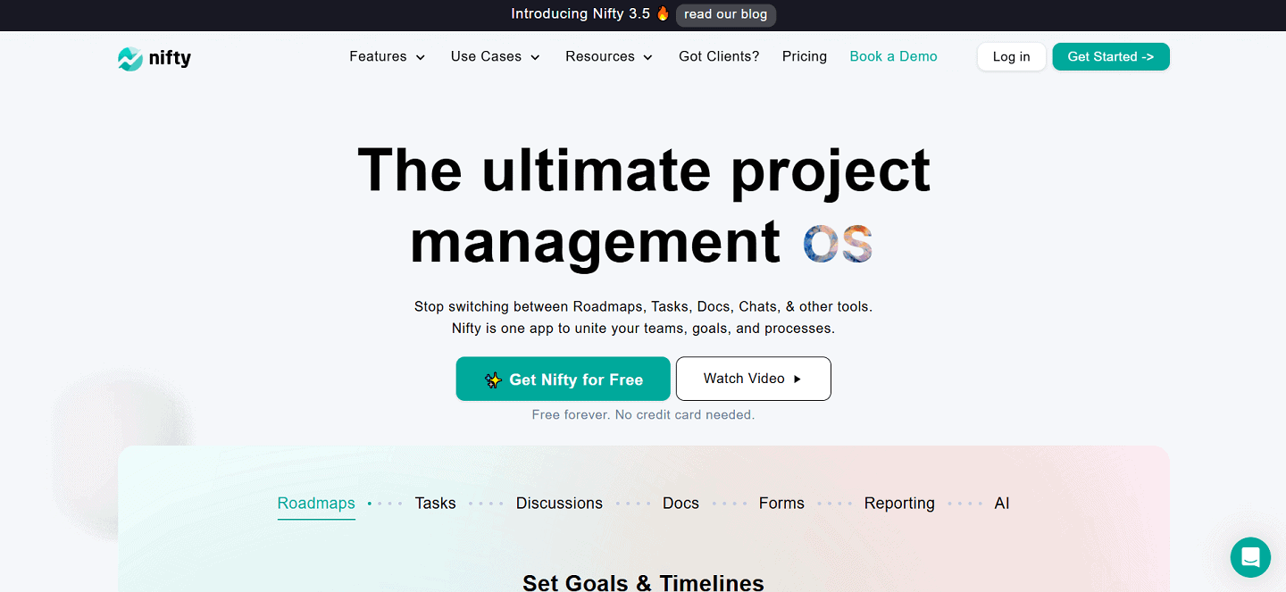Open the Log in page
The width and height of the screenshot is (1286, 592).
[1011, 56]
